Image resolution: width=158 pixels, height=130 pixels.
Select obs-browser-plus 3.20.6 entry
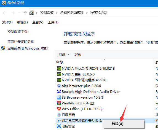[81, 86]
